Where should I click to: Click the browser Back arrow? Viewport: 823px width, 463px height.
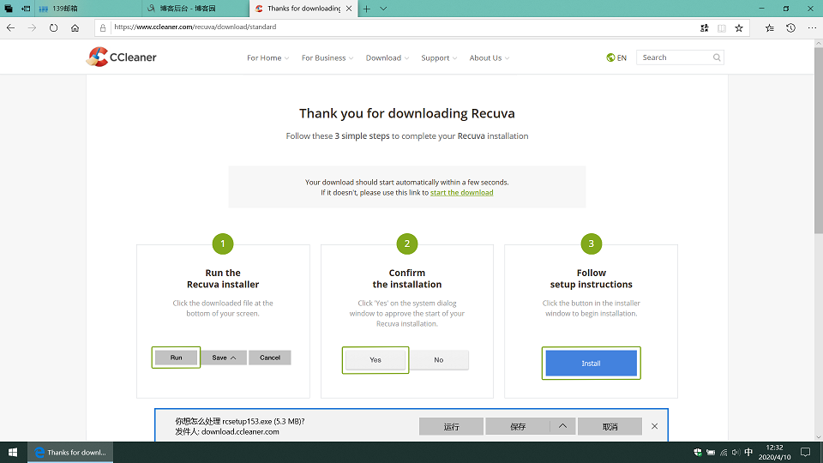pyautogui.click(x=10, y=27)
